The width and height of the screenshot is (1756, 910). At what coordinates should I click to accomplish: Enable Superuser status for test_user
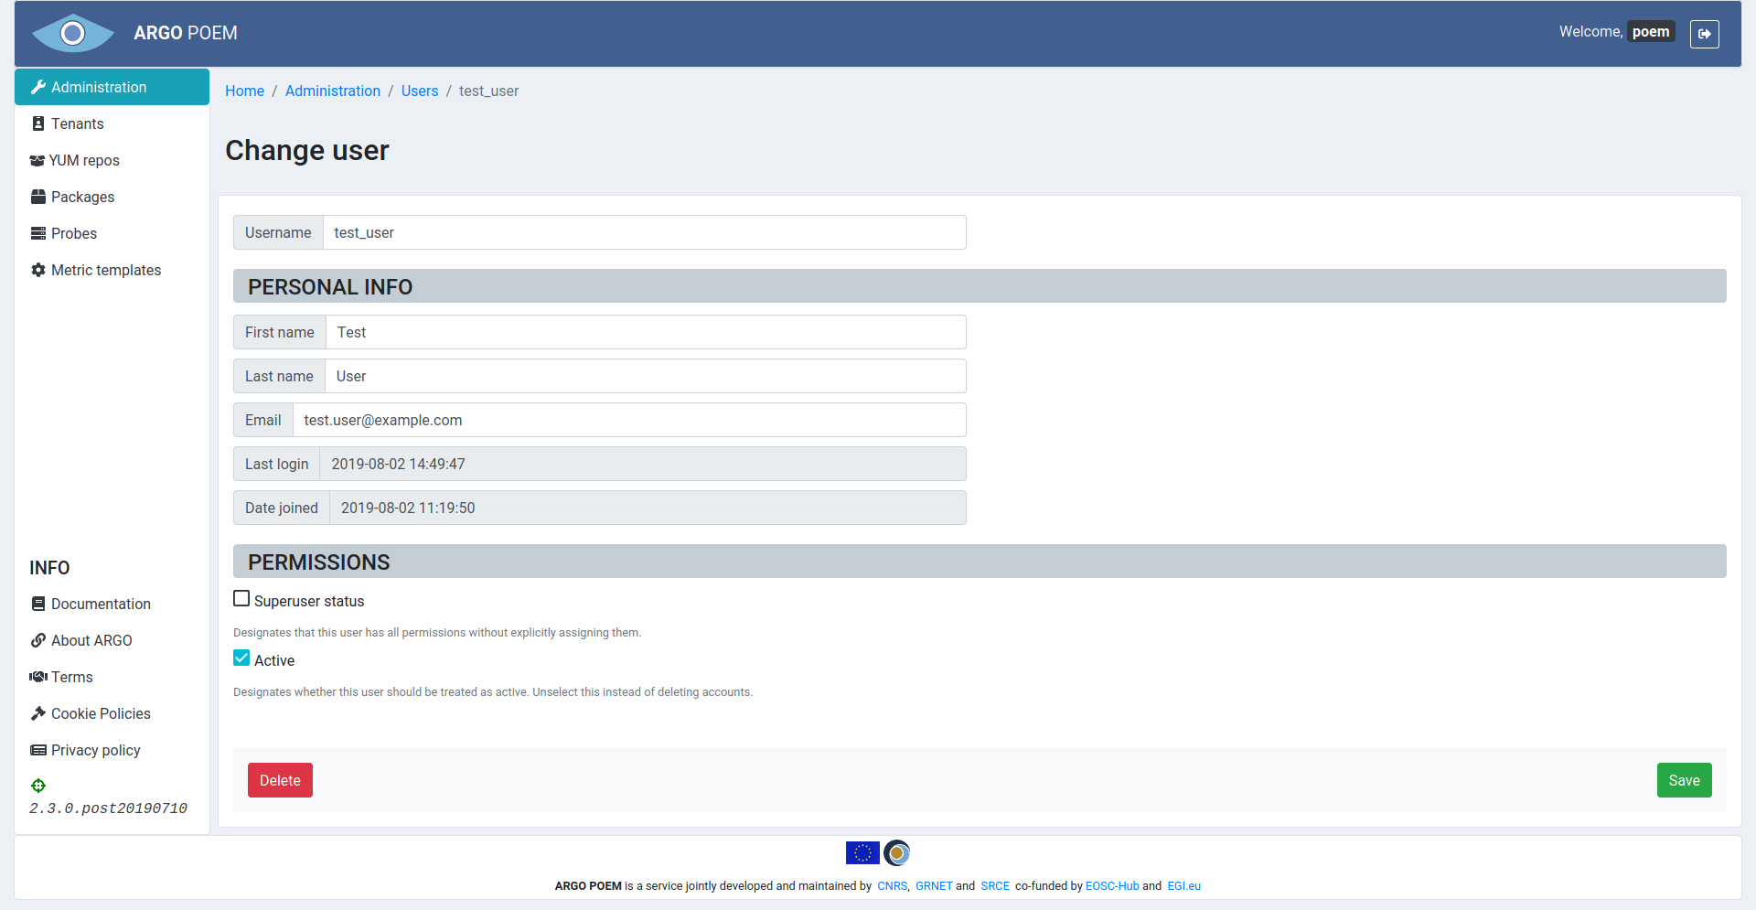241,597
